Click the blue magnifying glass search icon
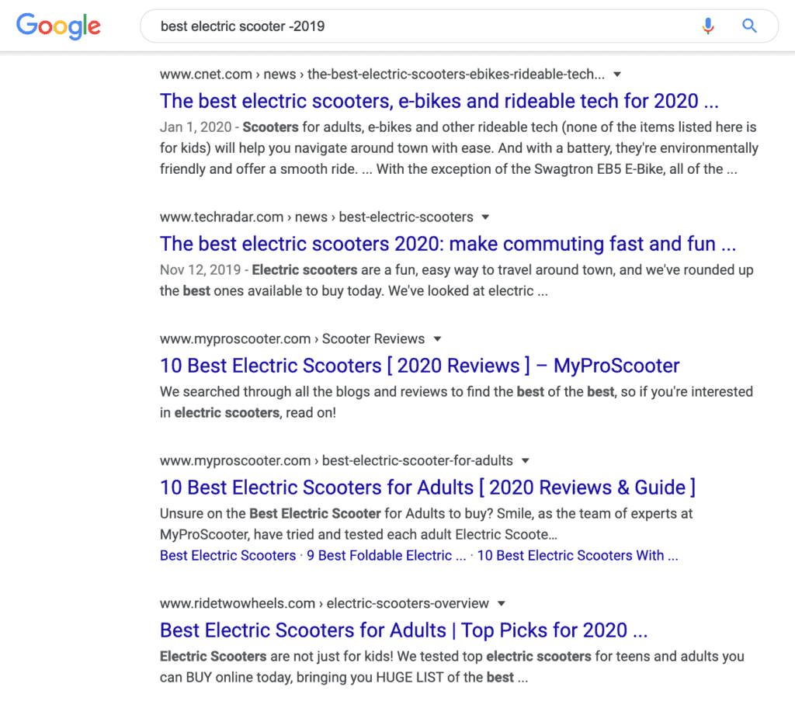 tap(749, 26)
